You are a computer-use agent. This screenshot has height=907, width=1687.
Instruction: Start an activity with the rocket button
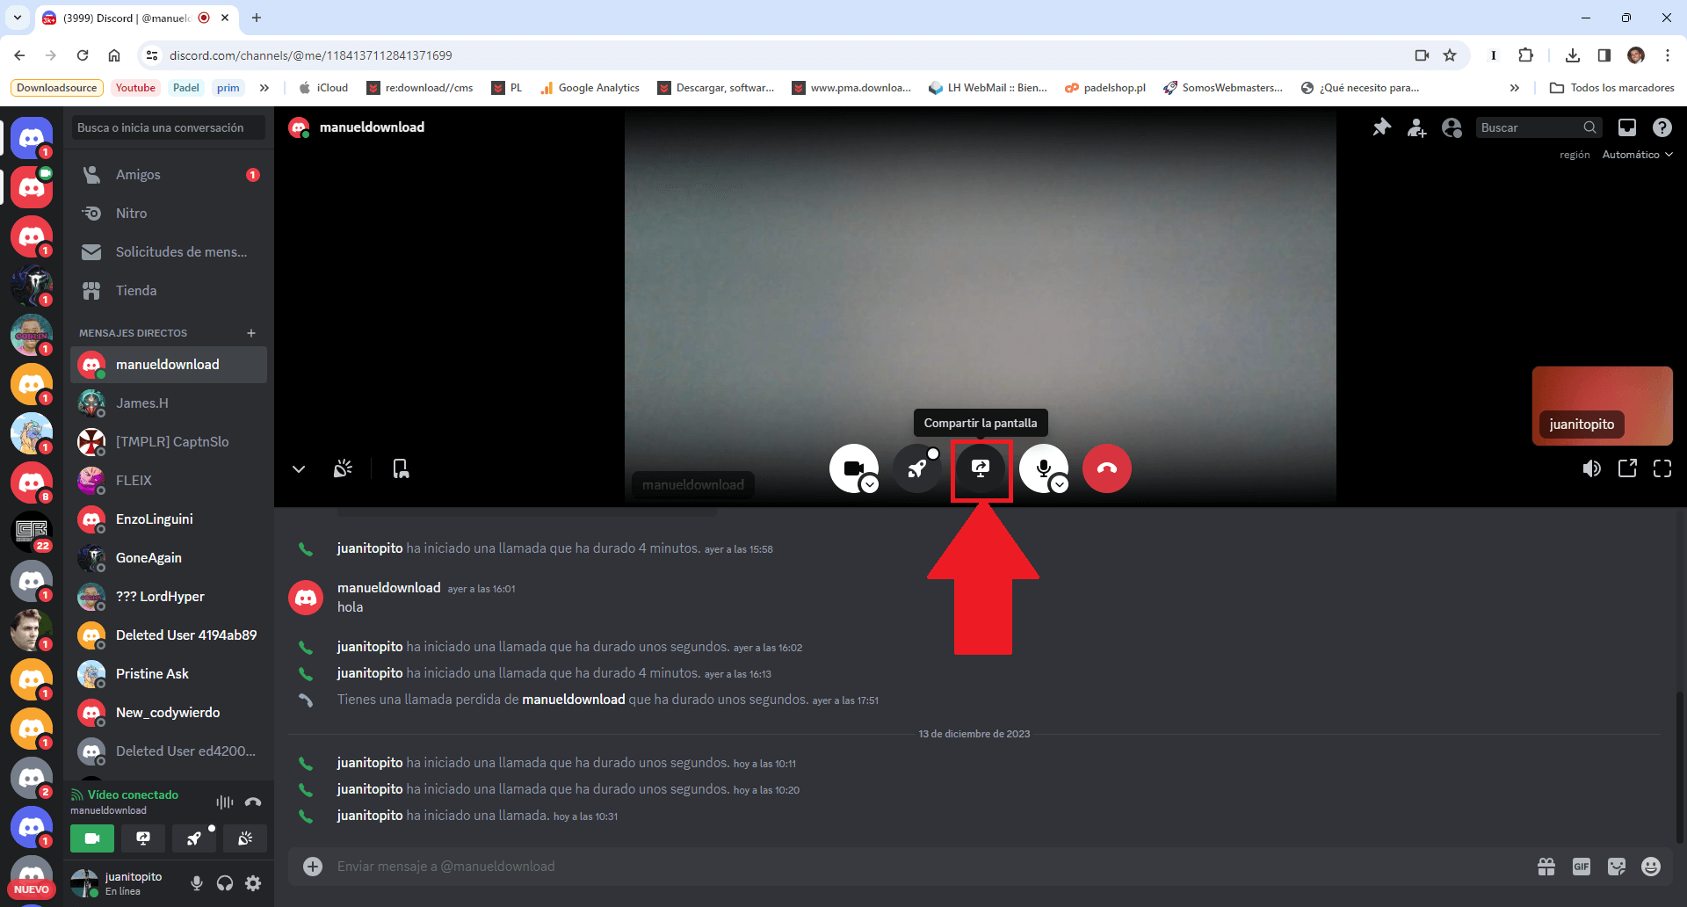pyautogui.click(x=917, y=468)
